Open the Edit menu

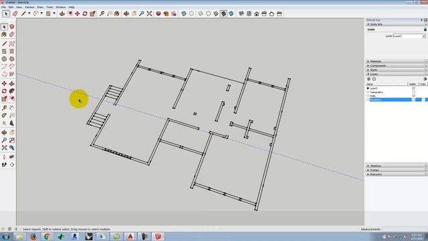point(11,7)
